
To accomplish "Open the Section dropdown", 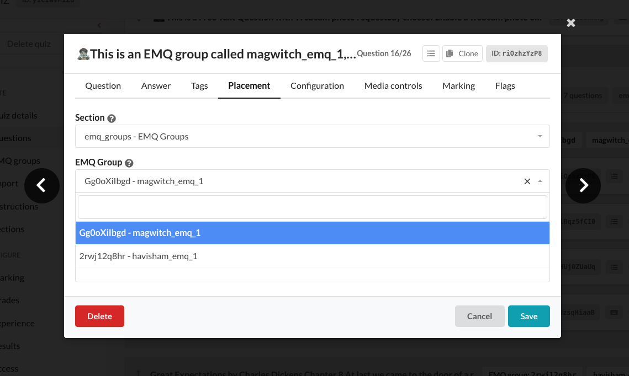I will click(x=312, y=136).
